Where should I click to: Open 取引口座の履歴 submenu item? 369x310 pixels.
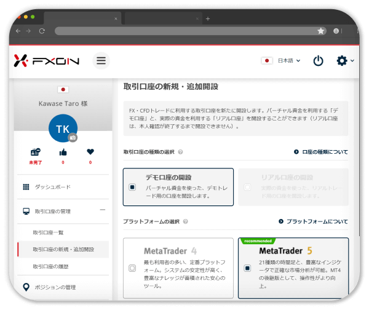click(50, 267)
